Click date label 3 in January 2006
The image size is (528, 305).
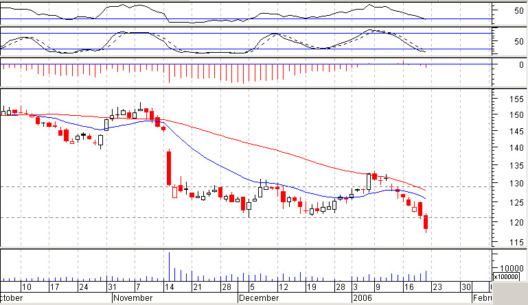355,287
